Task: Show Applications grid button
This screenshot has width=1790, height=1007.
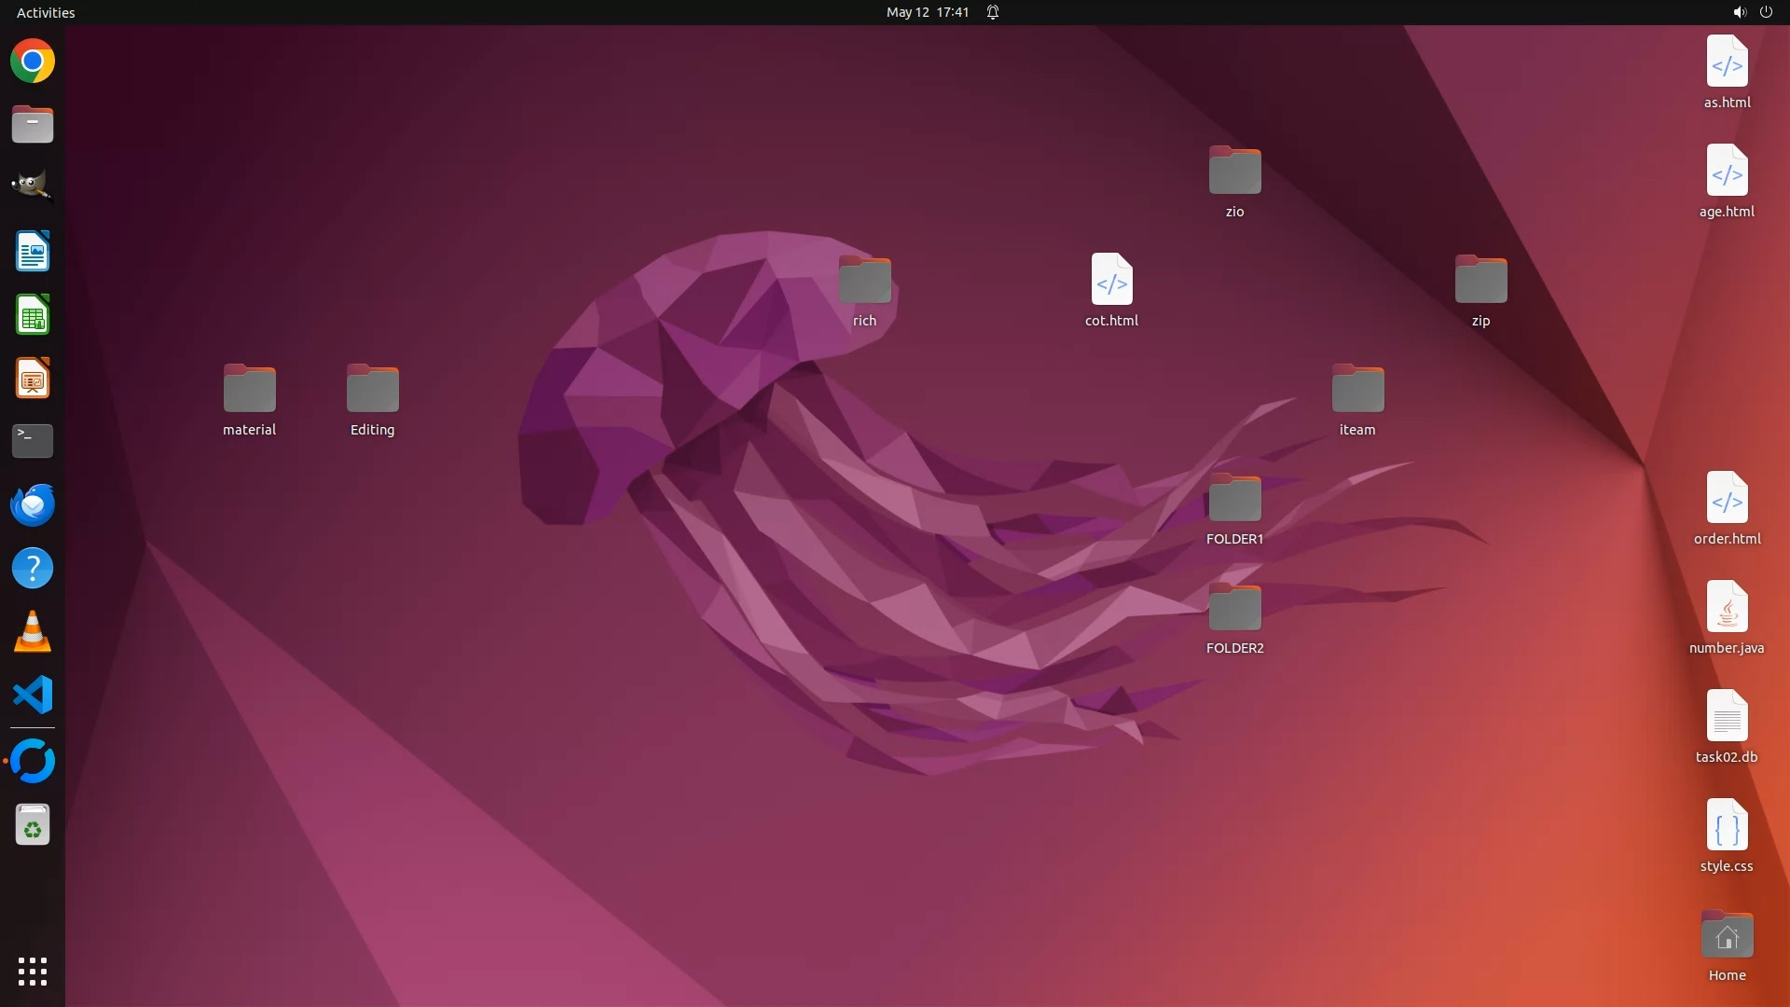Action: [33, 972]
